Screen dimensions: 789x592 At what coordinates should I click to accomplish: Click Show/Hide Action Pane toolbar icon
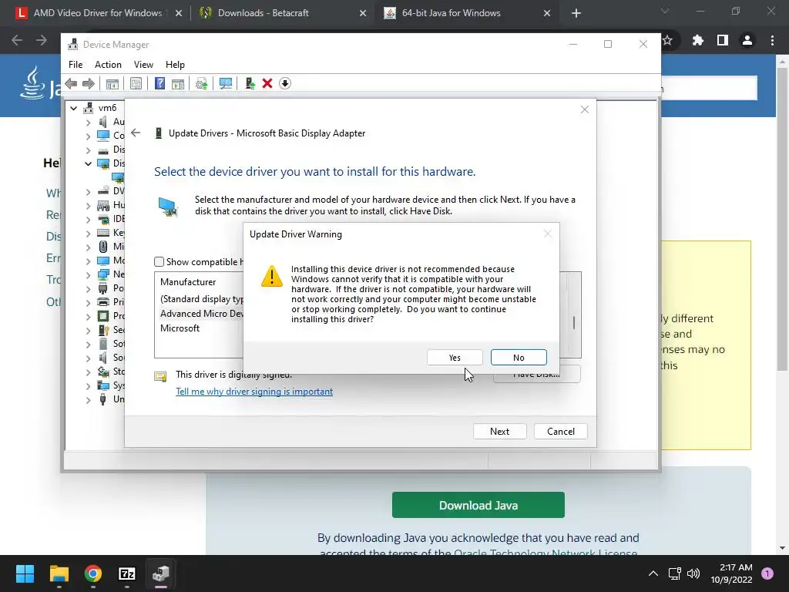178,83
